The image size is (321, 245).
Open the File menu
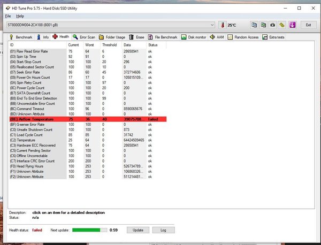[8, 16]
